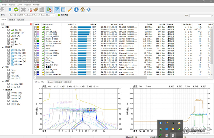Image resolution: width=214 pixels, height=138 pixels.
Task: Toggle the Open security filter checkbox
Action: pyautogui.click(x=9, y=70)
